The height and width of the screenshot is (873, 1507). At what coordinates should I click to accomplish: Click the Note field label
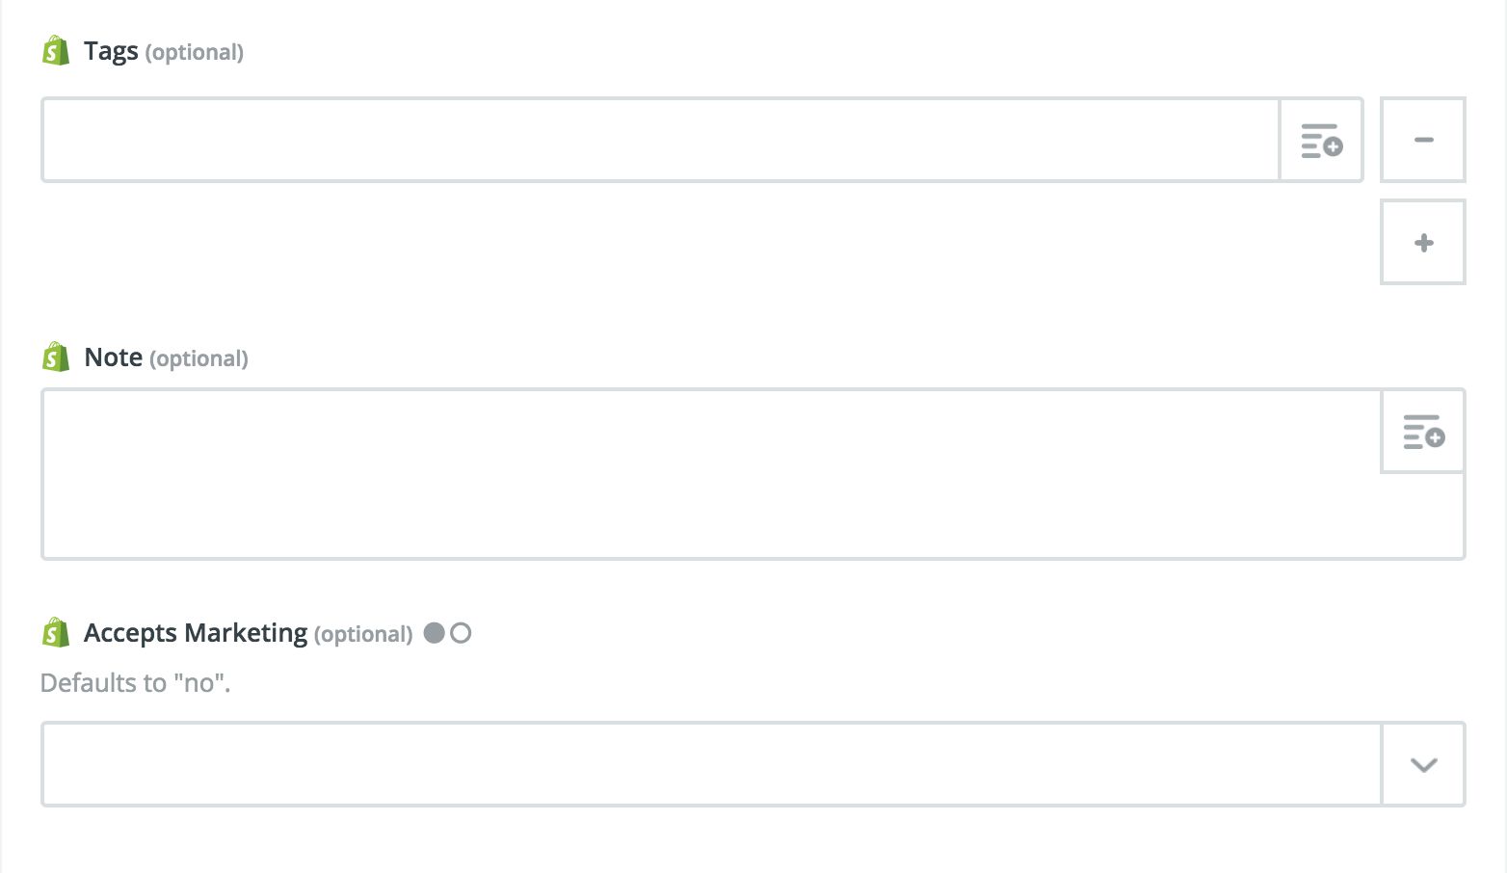pyautogui.click(x=114, y=357)
